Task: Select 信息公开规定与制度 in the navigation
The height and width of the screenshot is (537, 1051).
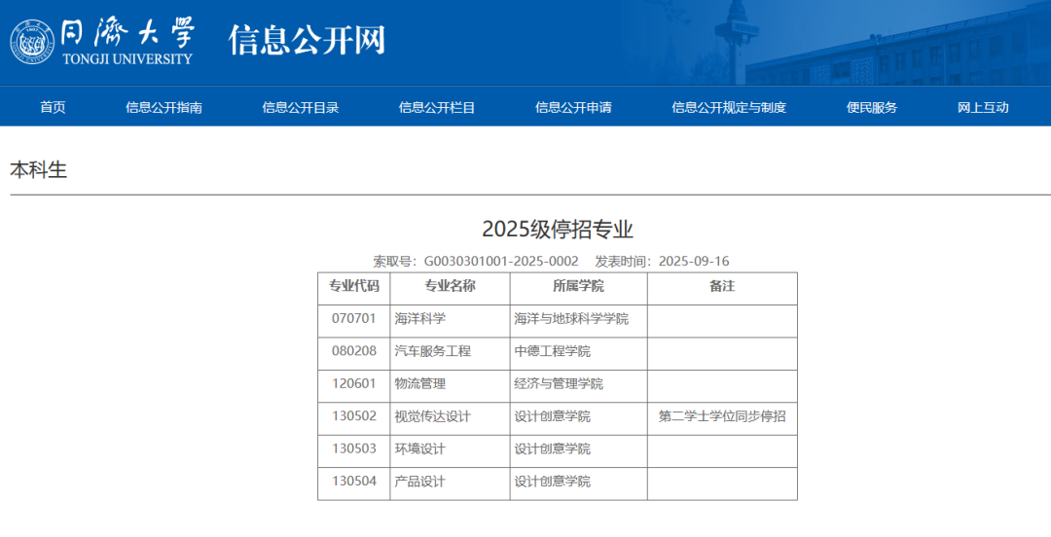Action: tap(729, 108)
